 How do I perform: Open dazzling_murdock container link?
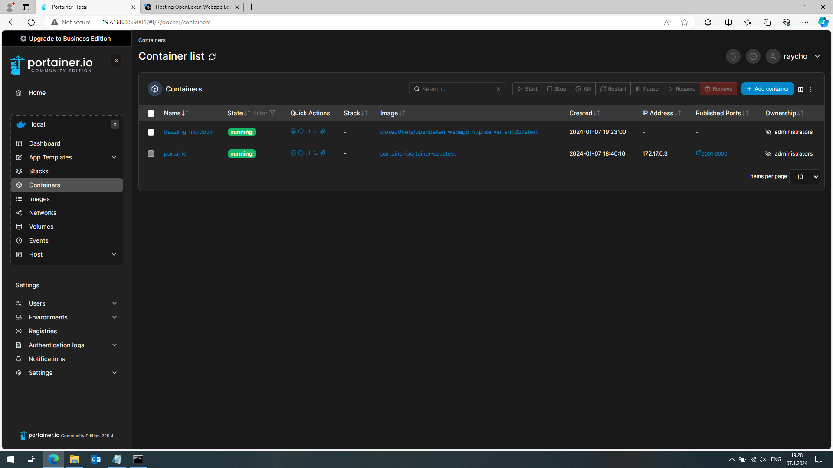[188, 132]
